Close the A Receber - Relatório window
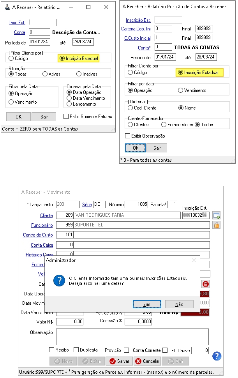 pyautogui.click(x=106, y=7)
